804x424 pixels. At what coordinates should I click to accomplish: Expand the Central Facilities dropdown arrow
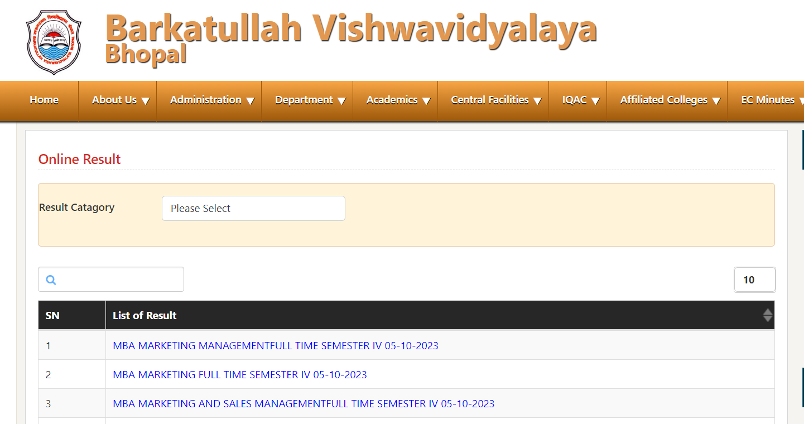pyautogui.click(x=537, y=101)
